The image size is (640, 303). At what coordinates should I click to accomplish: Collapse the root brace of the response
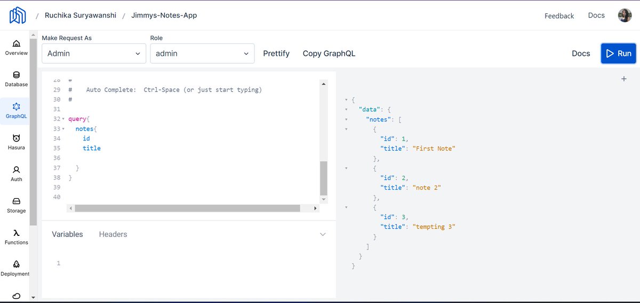(347, 100)
